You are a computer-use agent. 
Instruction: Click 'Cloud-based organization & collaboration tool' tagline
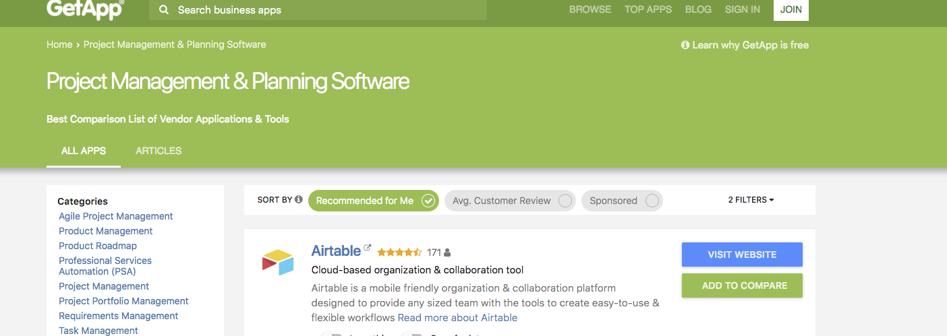418,270
